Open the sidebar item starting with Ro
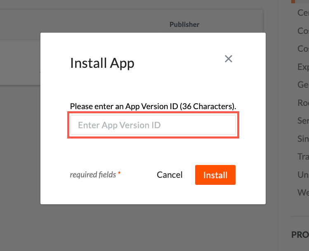 (303, 103)
